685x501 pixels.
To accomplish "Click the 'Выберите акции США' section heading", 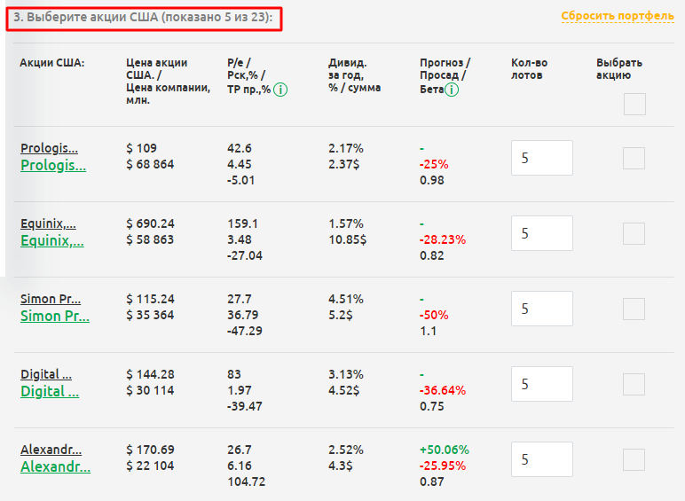I will click(143, 17).
